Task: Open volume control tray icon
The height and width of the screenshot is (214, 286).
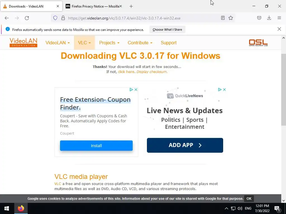Action: pyautogui.click(x=240, y=208)
